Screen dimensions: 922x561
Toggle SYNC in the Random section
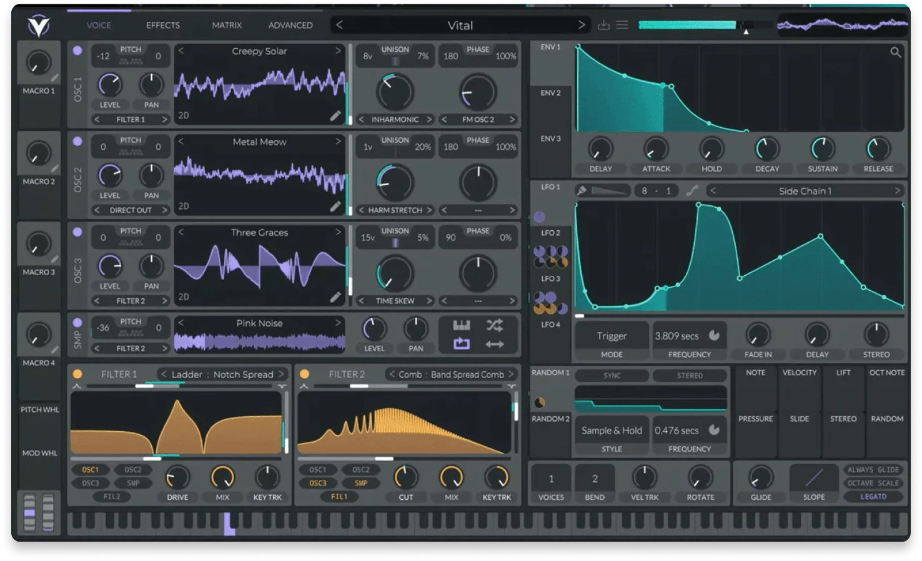[x=611, y=375]
